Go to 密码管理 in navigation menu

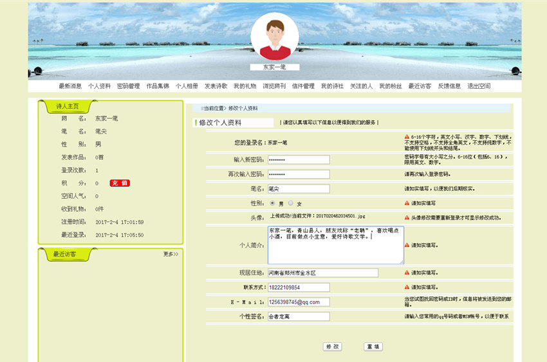(128, 86)
